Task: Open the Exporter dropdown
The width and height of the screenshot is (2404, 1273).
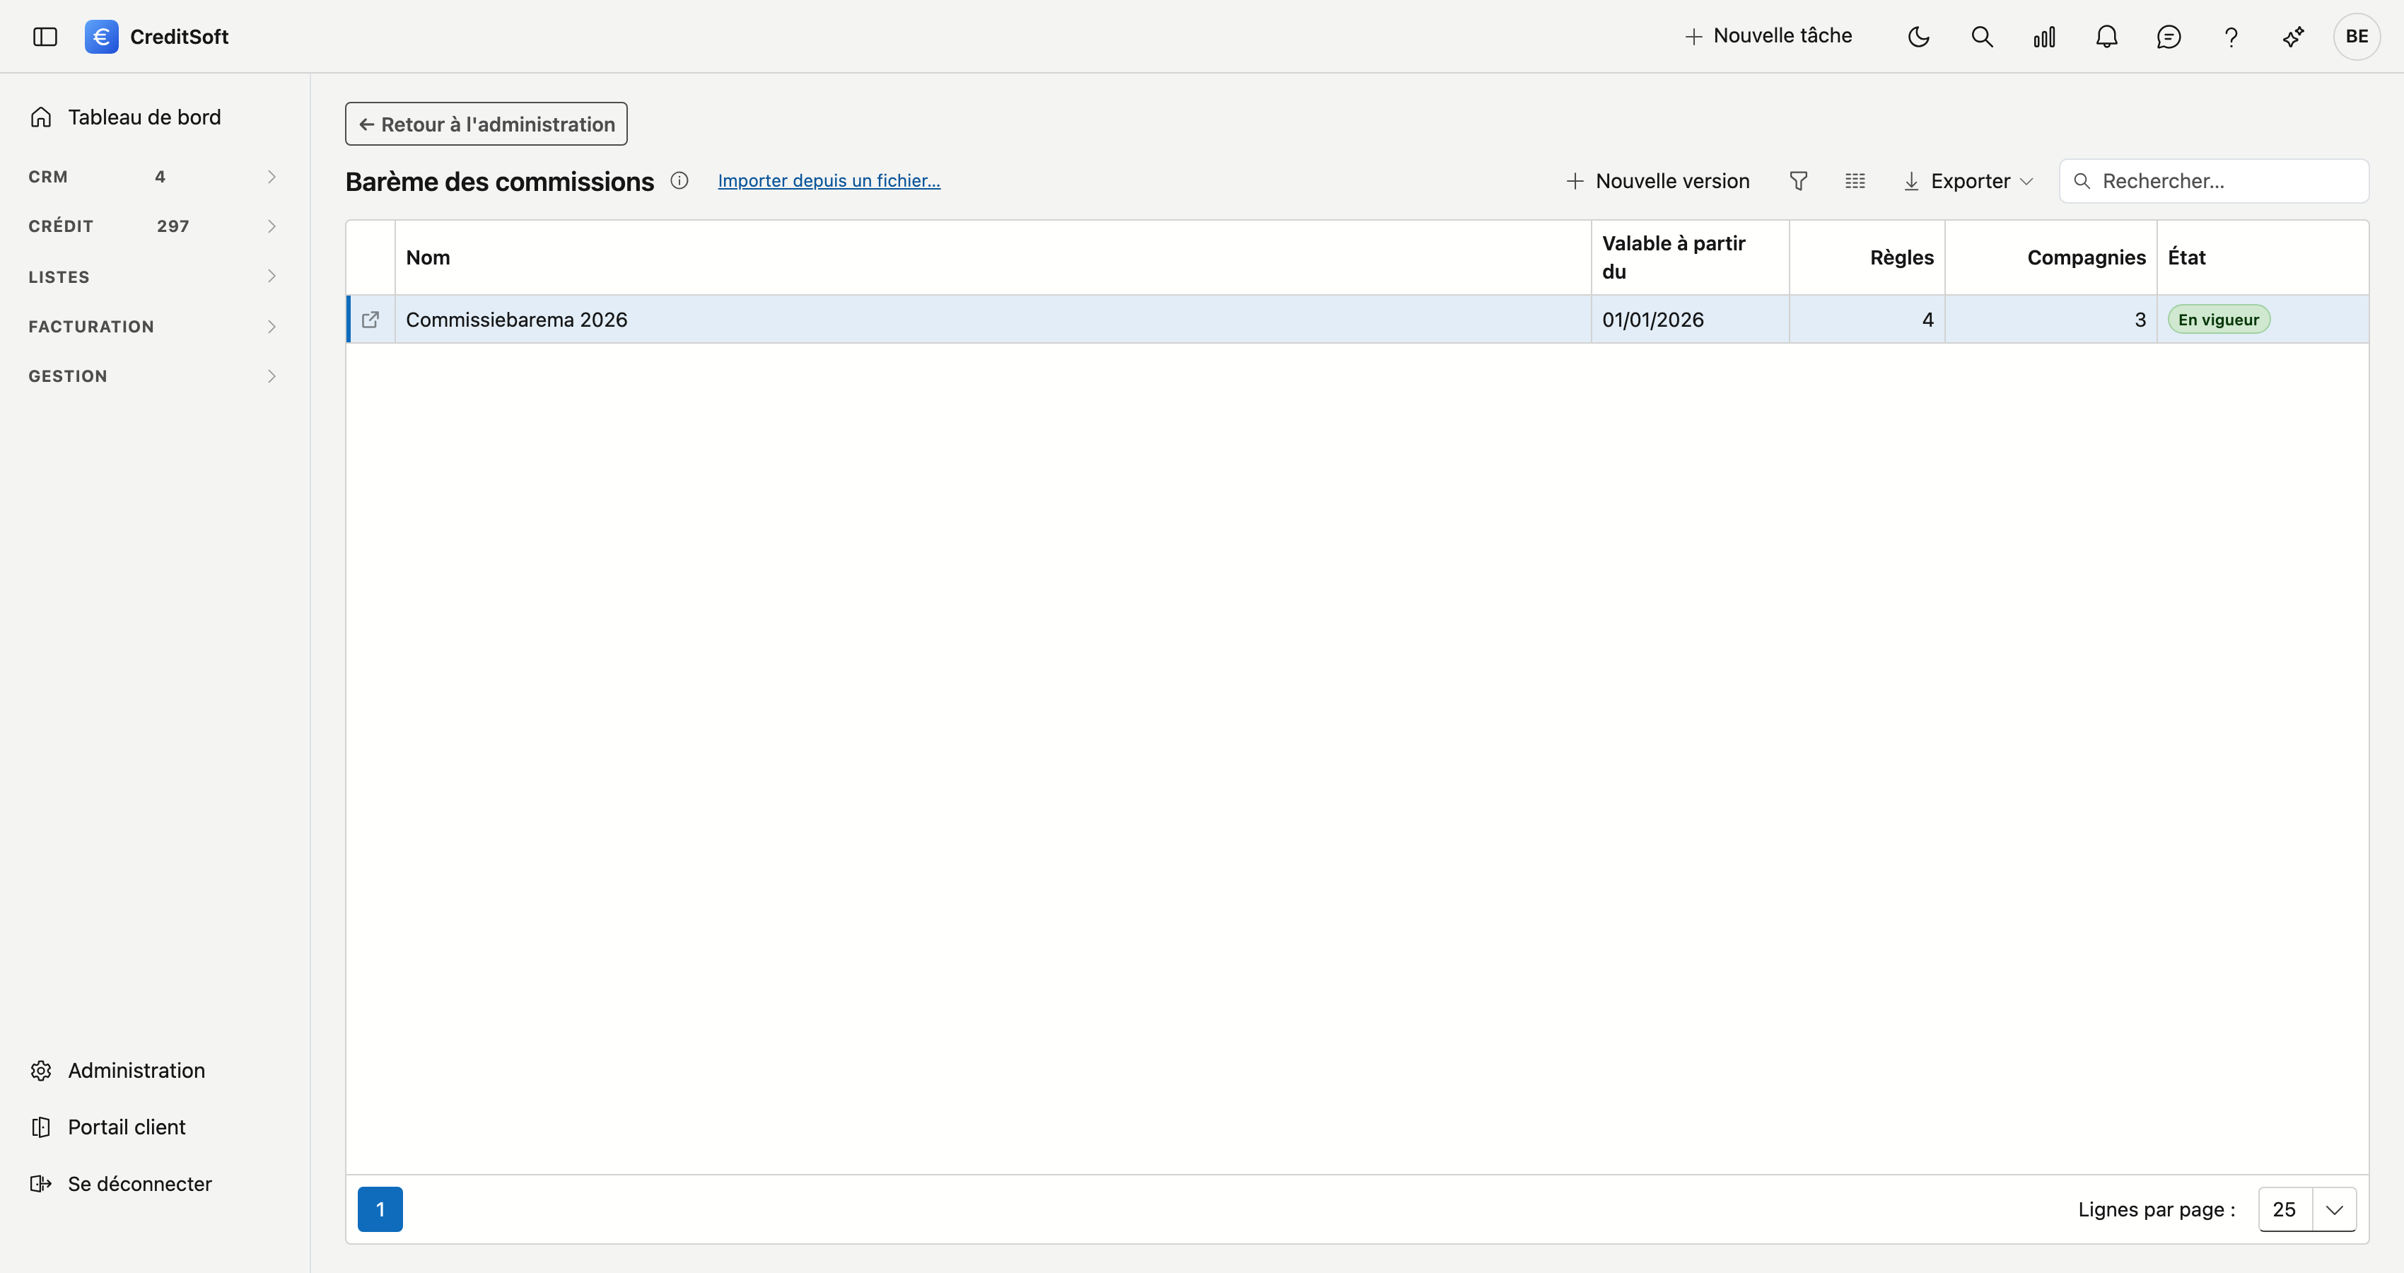Action: 1968,181
